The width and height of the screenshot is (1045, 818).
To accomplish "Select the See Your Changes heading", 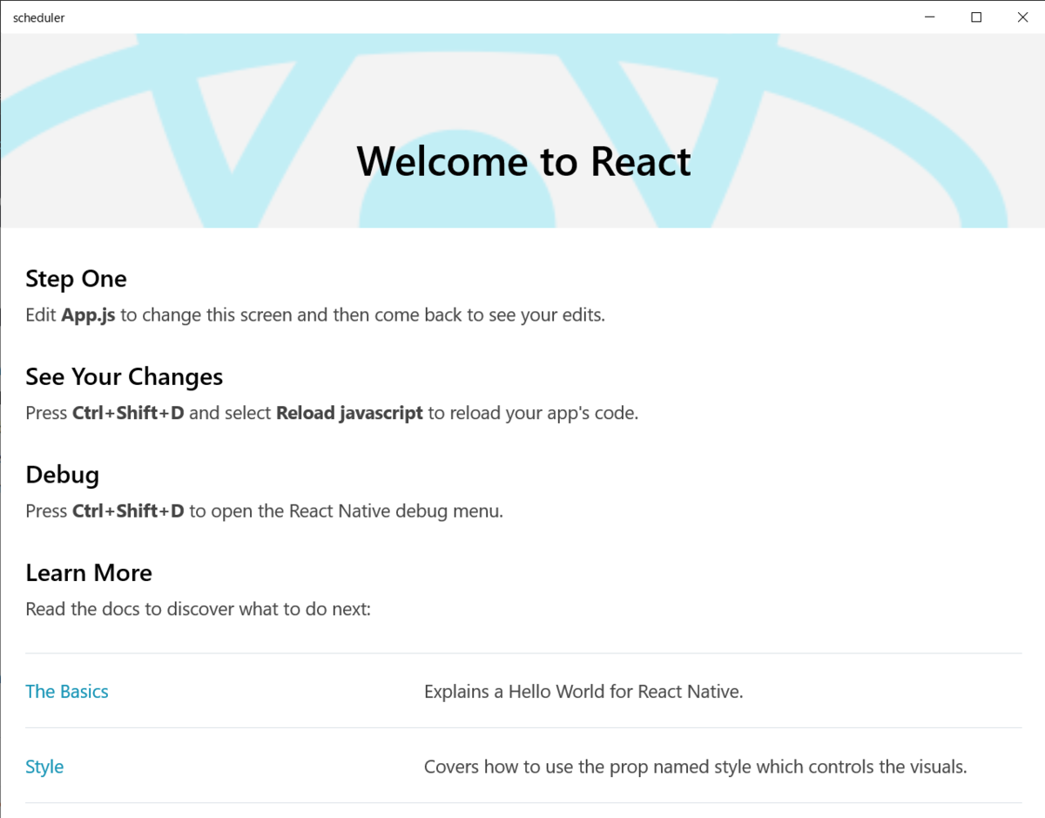I will coord(124,376).
